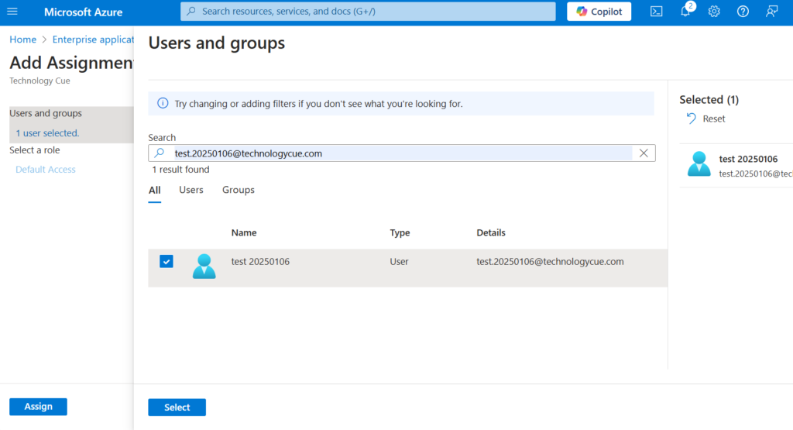Go to Home breadcrumb link
Image resolution: width=793 pixels, height=430 pixels.
tap(22, 40)
